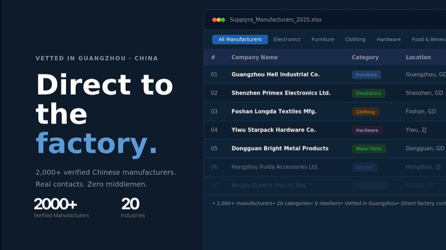Viewport: 446px width, 250px height.
Task: Select Foshan Longda Textiles Mfg. row
Action: pos(325,111)
